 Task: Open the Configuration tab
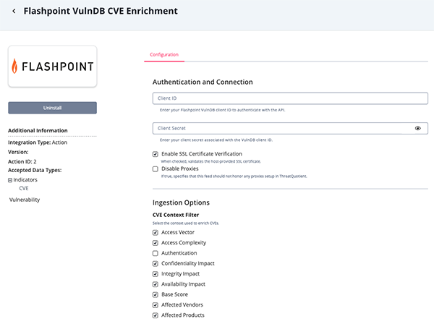point(163,54)
